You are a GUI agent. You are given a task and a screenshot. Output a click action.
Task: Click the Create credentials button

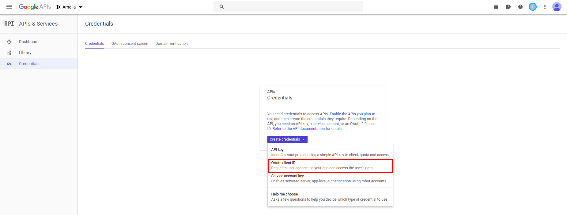287,139
